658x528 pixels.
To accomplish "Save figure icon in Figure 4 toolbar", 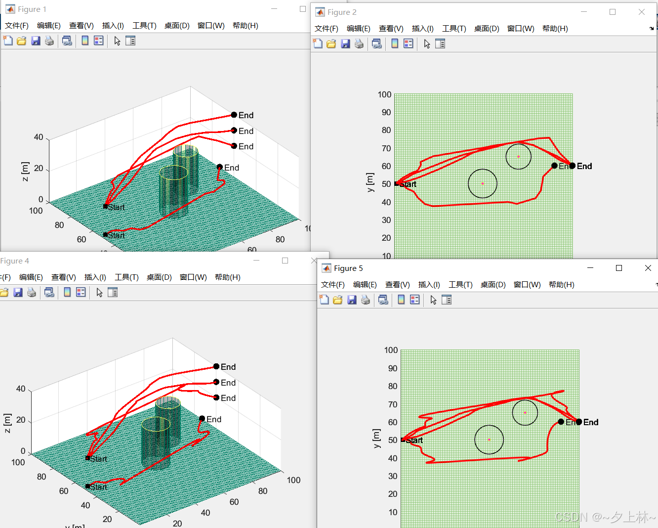I will (18, 292).
